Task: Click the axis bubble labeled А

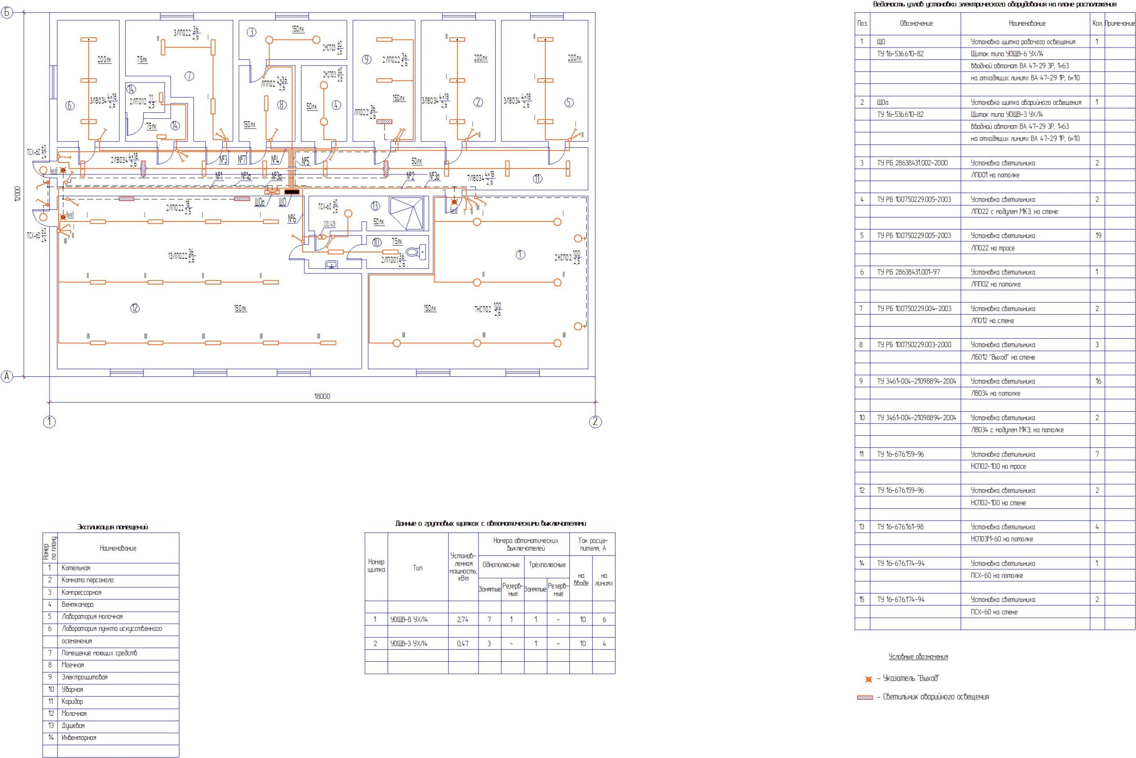Action: [x=7, y=376]
